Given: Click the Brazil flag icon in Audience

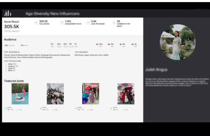Looking at the screenshot, I should [121, 44].
